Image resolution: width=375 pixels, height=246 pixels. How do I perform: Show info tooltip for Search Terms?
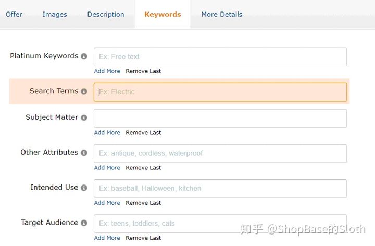84,91
